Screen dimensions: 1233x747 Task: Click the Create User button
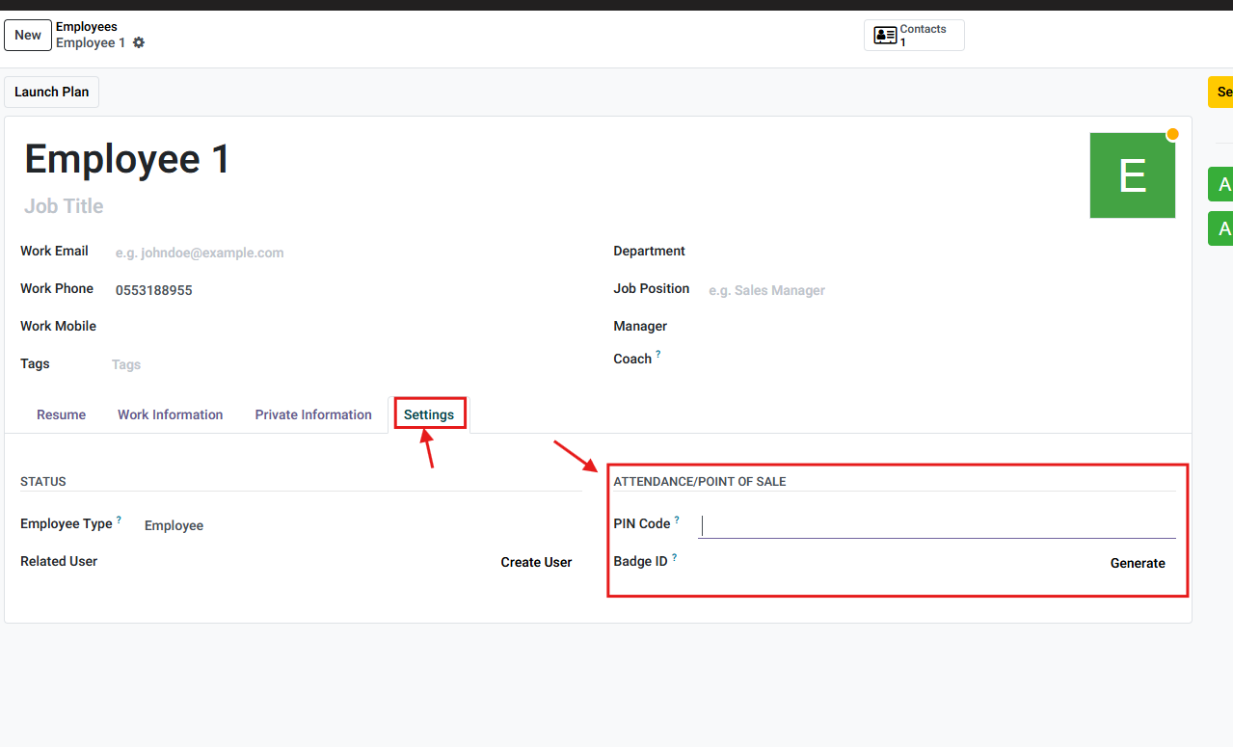(x=536, y=562)
